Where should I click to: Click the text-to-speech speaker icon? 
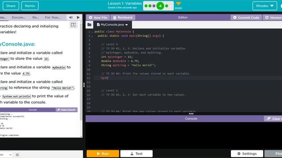[x=71, y=18]
